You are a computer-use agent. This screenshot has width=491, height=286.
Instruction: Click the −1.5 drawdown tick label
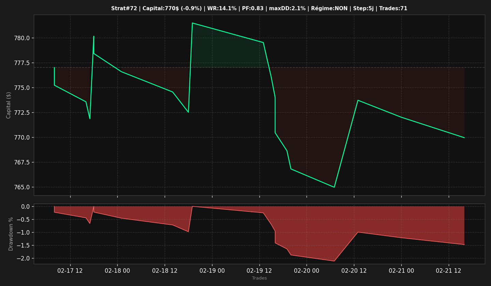click(23, 245)
